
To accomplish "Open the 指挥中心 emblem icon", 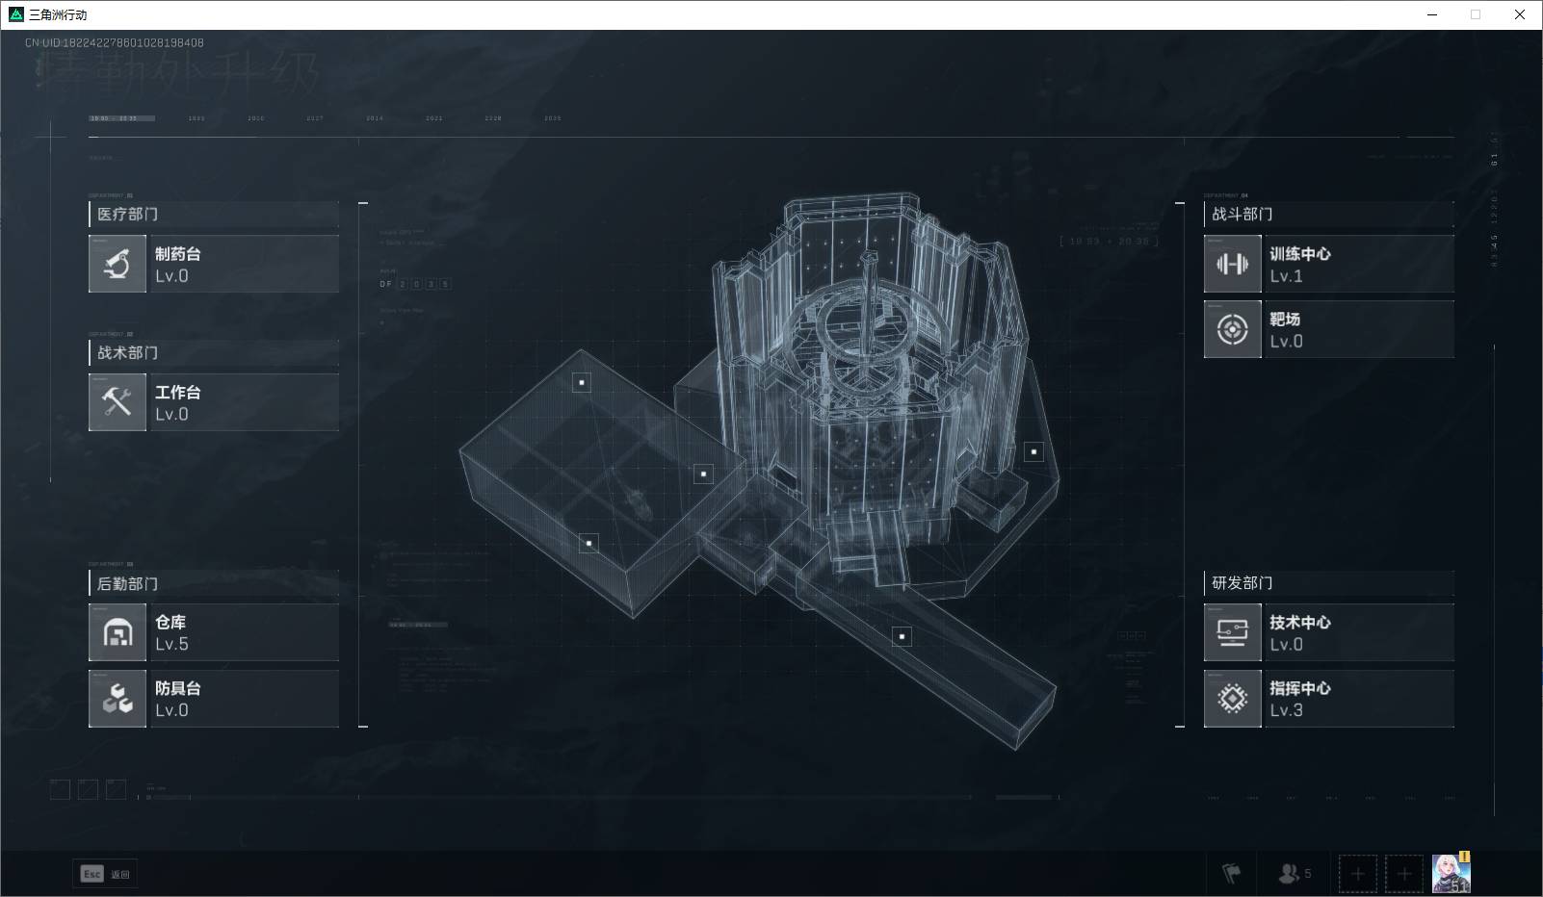I will click(1233, 699).
